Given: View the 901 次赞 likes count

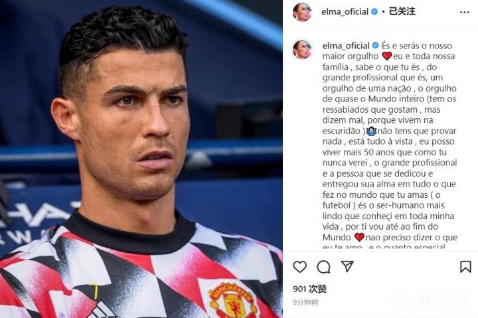Looking at the screenshot, I should pos(310,289).
